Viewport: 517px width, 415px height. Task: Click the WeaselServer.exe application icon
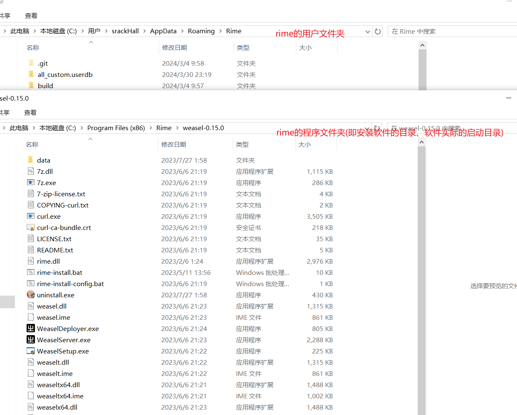pos(31,340)
